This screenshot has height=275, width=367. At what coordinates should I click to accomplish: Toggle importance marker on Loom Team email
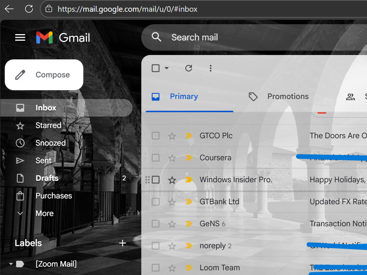pyautogui.click(x=189, y=268)
